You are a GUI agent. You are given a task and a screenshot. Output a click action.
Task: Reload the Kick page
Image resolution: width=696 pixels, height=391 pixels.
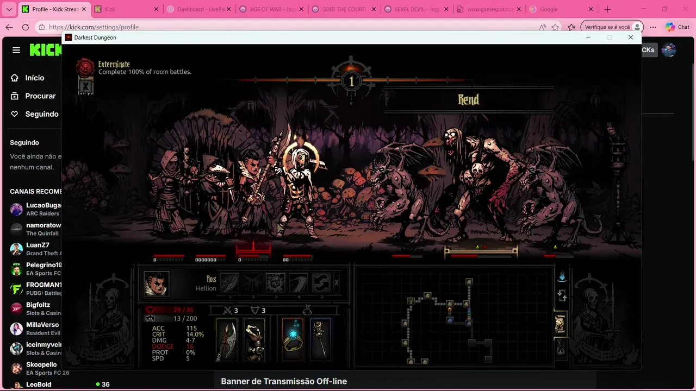(26, 27)
